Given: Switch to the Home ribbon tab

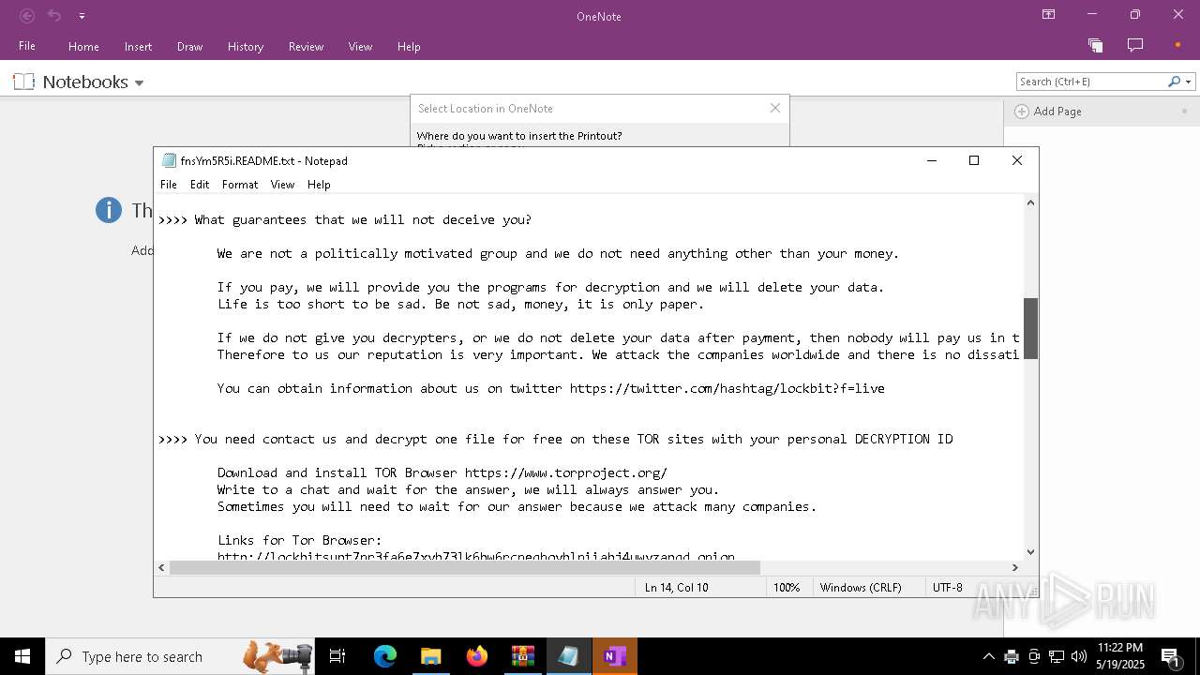Looking at the screenshot, I should pos(83,46).
